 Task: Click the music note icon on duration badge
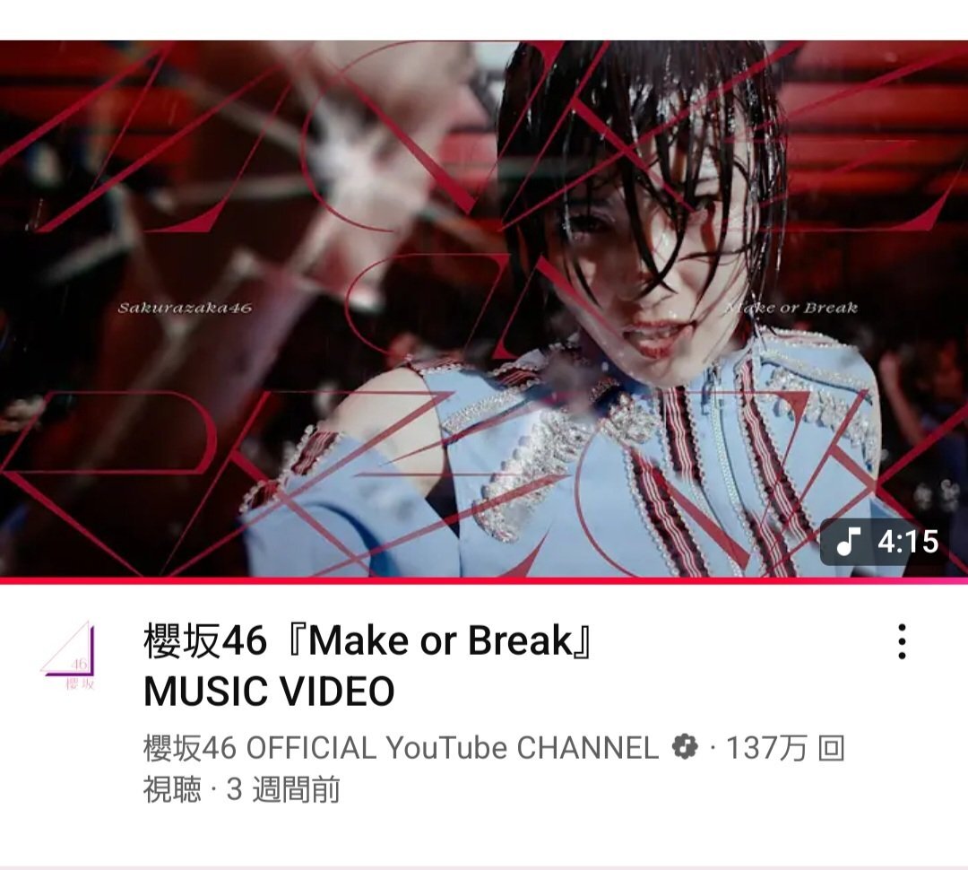coord(848,541)
